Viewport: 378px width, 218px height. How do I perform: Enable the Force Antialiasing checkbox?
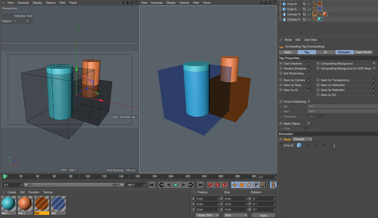point(309,101)
